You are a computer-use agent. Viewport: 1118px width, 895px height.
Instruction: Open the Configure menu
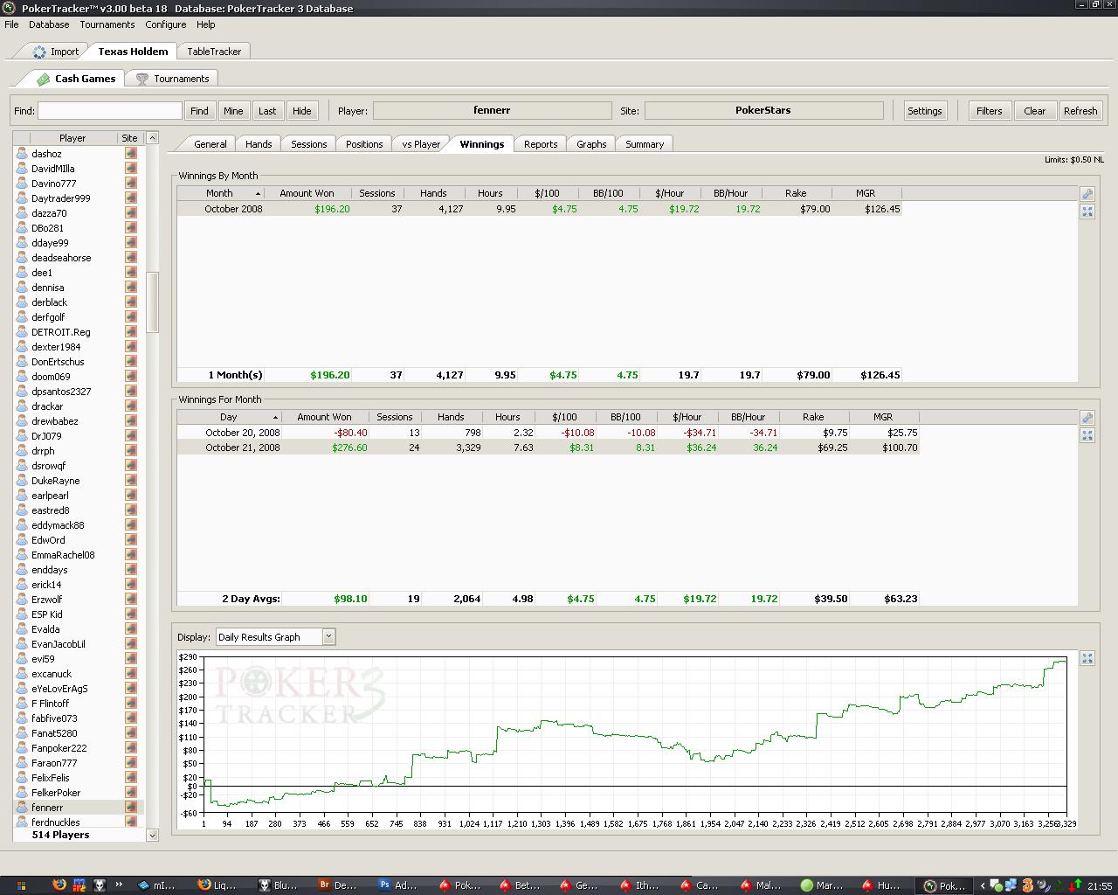pyautogui.click(x=166, y=24)
